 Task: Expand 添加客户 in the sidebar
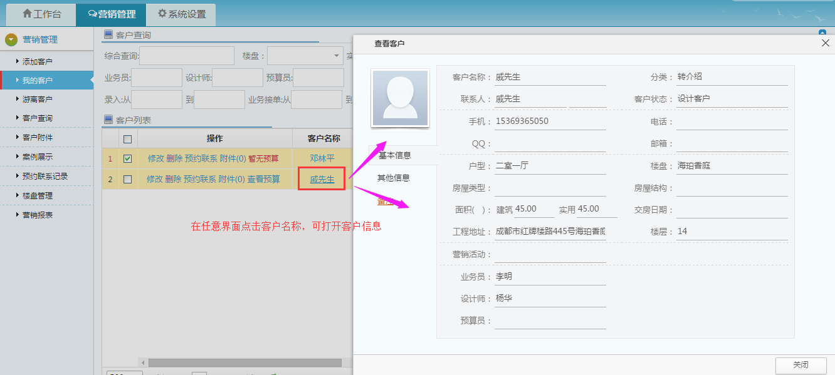[x=38, y=61]
